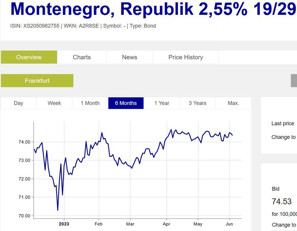Choose the 1 Month time range
Screen dimensions: 297x231
coord(90,103)
